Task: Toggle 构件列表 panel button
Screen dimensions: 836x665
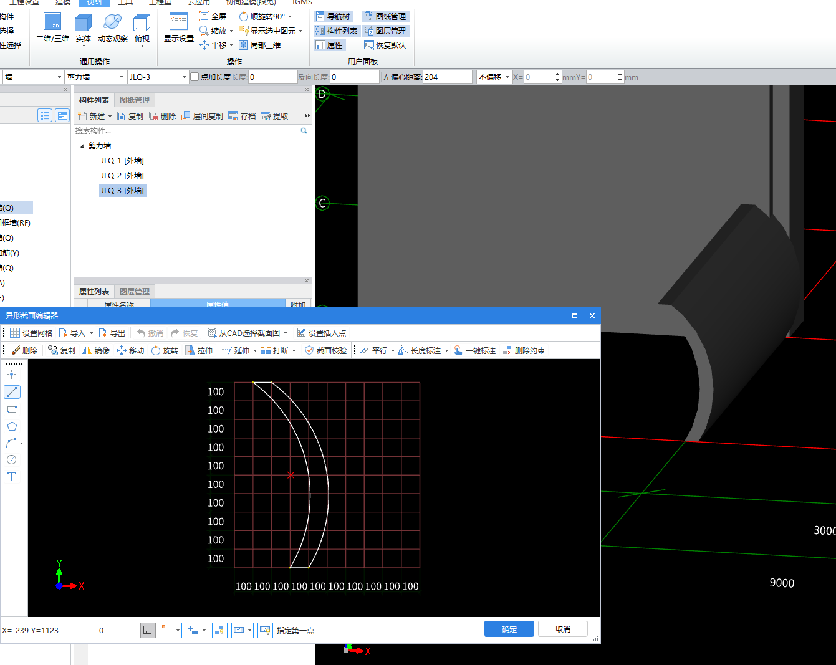Action: [337, 31]
